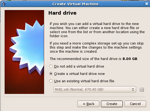The height and width of the screenshot is (111, 150).
Task: Click the 'Create a virtual hard drive now' label text
Action: [79, 74]
